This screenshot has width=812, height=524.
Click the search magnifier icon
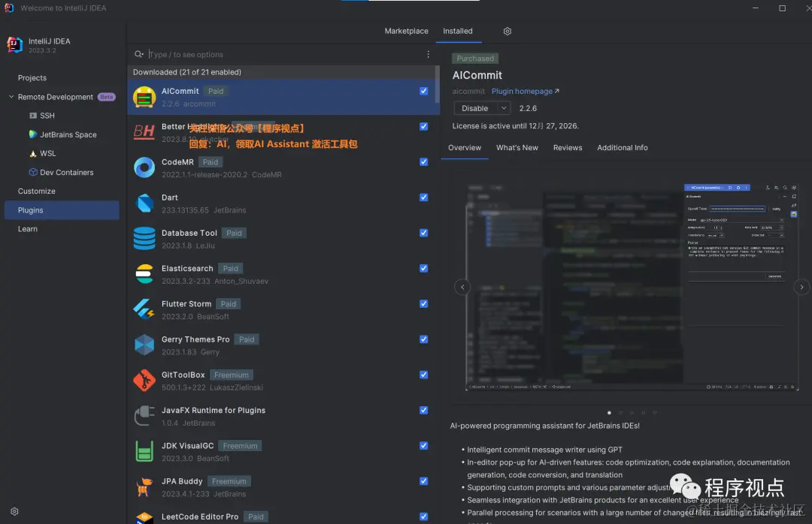(x=139, y=54)
